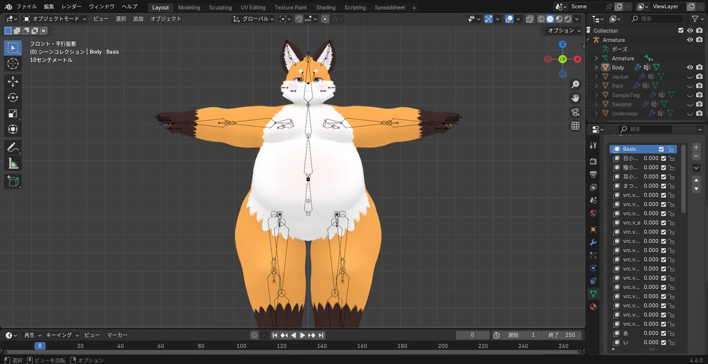
Task: Select the Annotate pencil tool
Action: point(13,148)
